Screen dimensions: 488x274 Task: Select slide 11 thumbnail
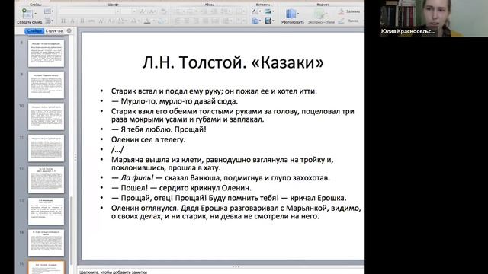(x=46, y=148)
